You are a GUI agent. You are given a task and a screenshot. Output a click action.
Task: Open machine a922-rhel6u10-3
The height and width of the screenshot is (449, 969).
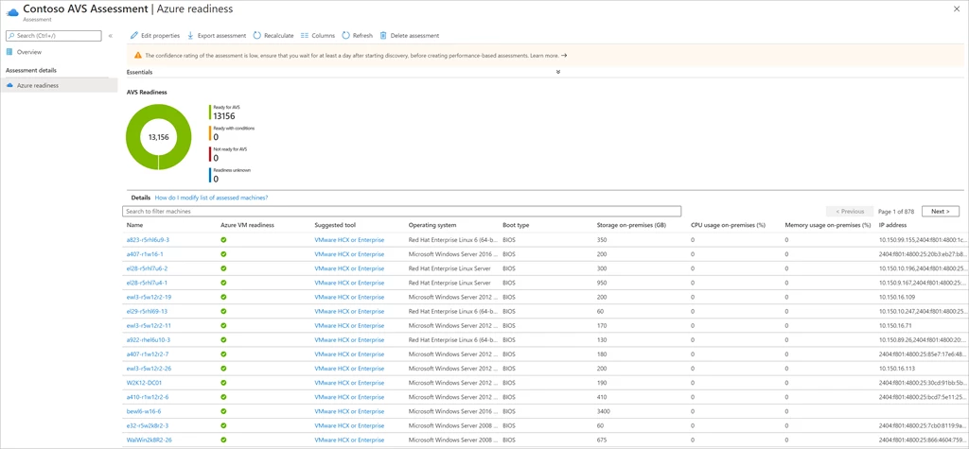tap(149, 339)
